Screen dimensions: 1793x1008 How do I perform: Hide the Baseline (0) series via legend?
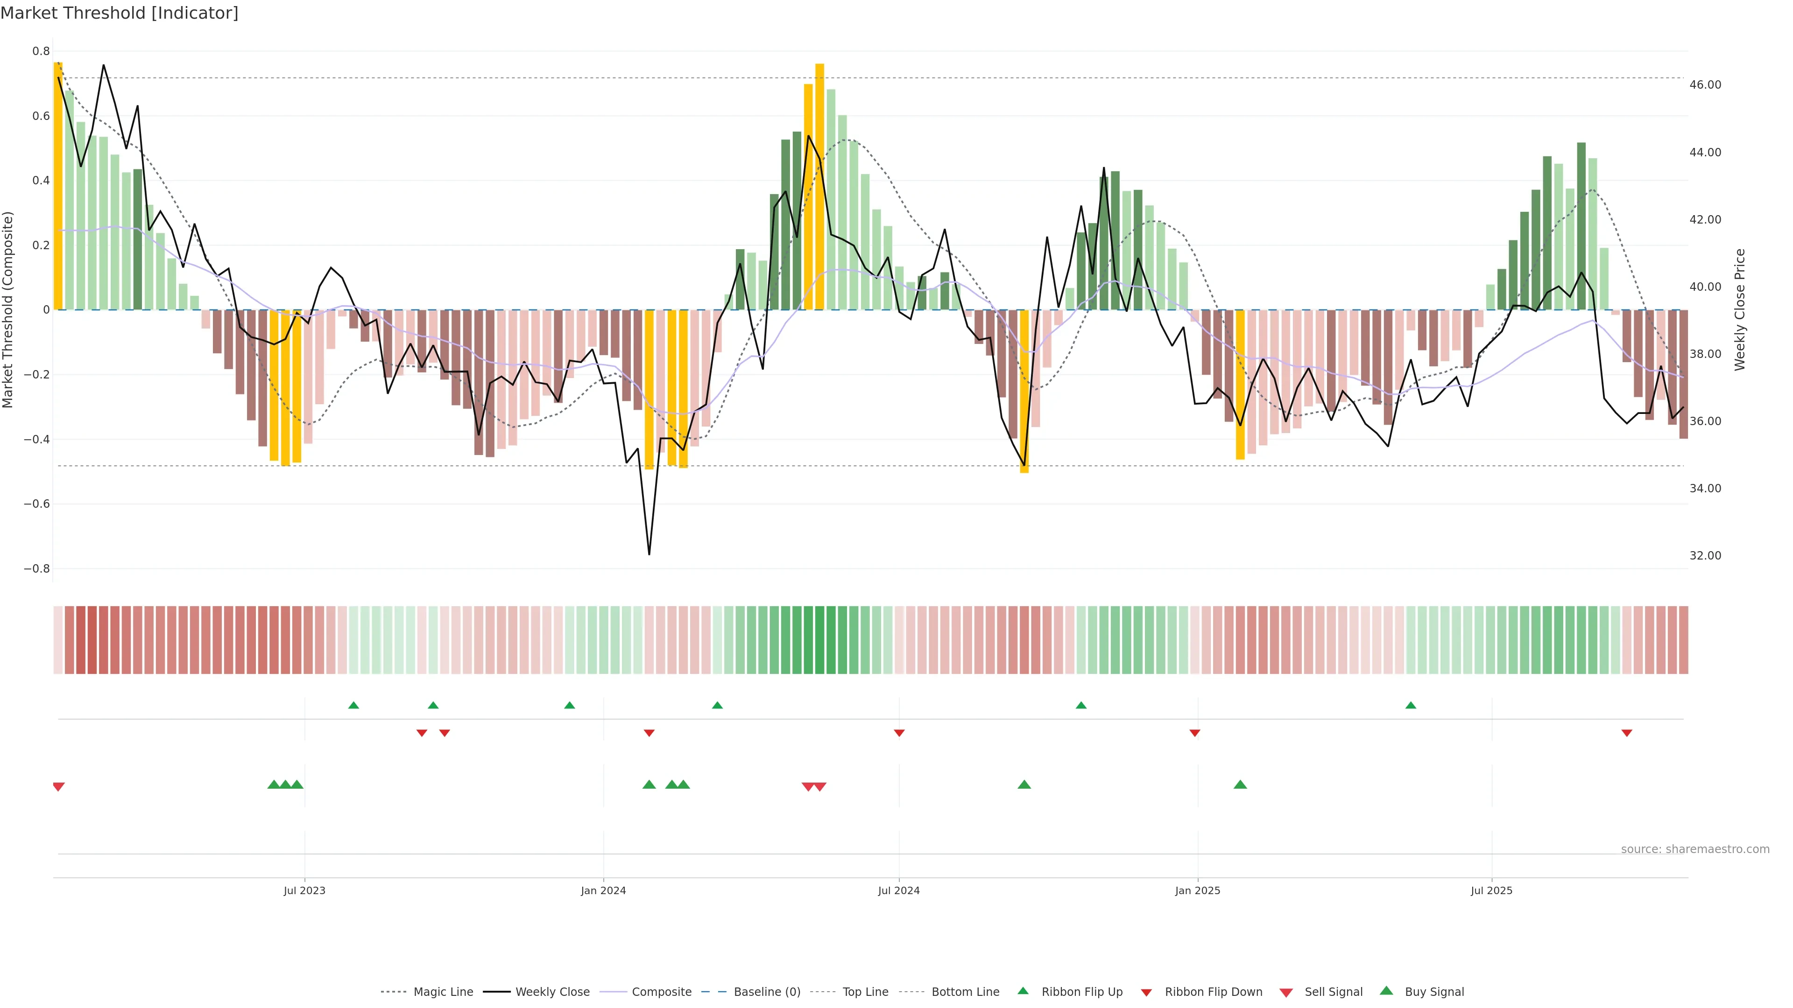766,992
